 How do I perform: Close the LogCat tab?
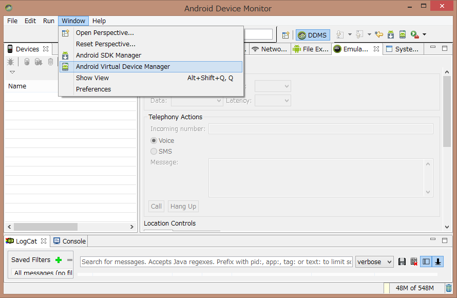coord(44,241)
